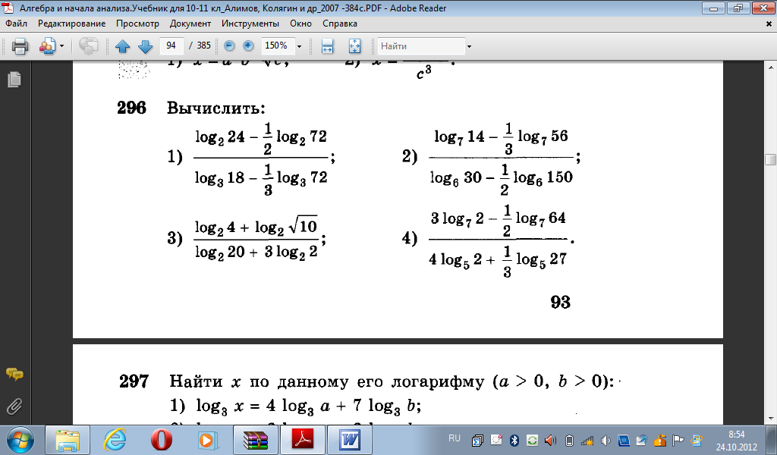Open the Инструменты menu

(x=250, y=24)
